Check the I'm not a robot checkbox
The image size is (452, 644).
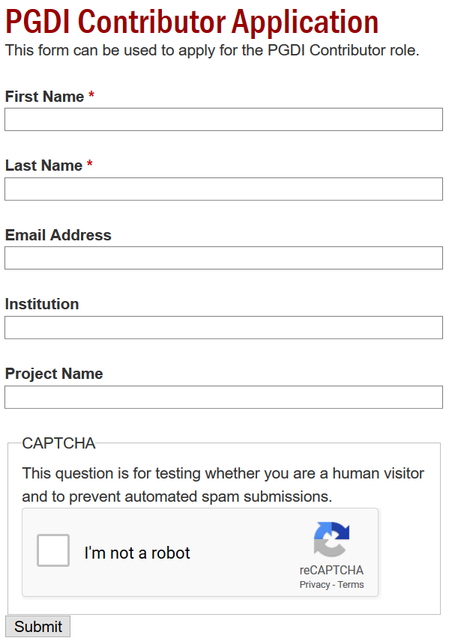(x=53, y=550)
